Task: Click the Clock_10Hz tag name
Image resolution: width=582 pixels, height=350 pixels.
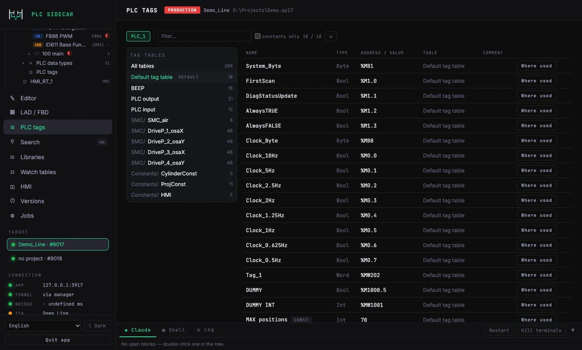Action: click(262, 156)
